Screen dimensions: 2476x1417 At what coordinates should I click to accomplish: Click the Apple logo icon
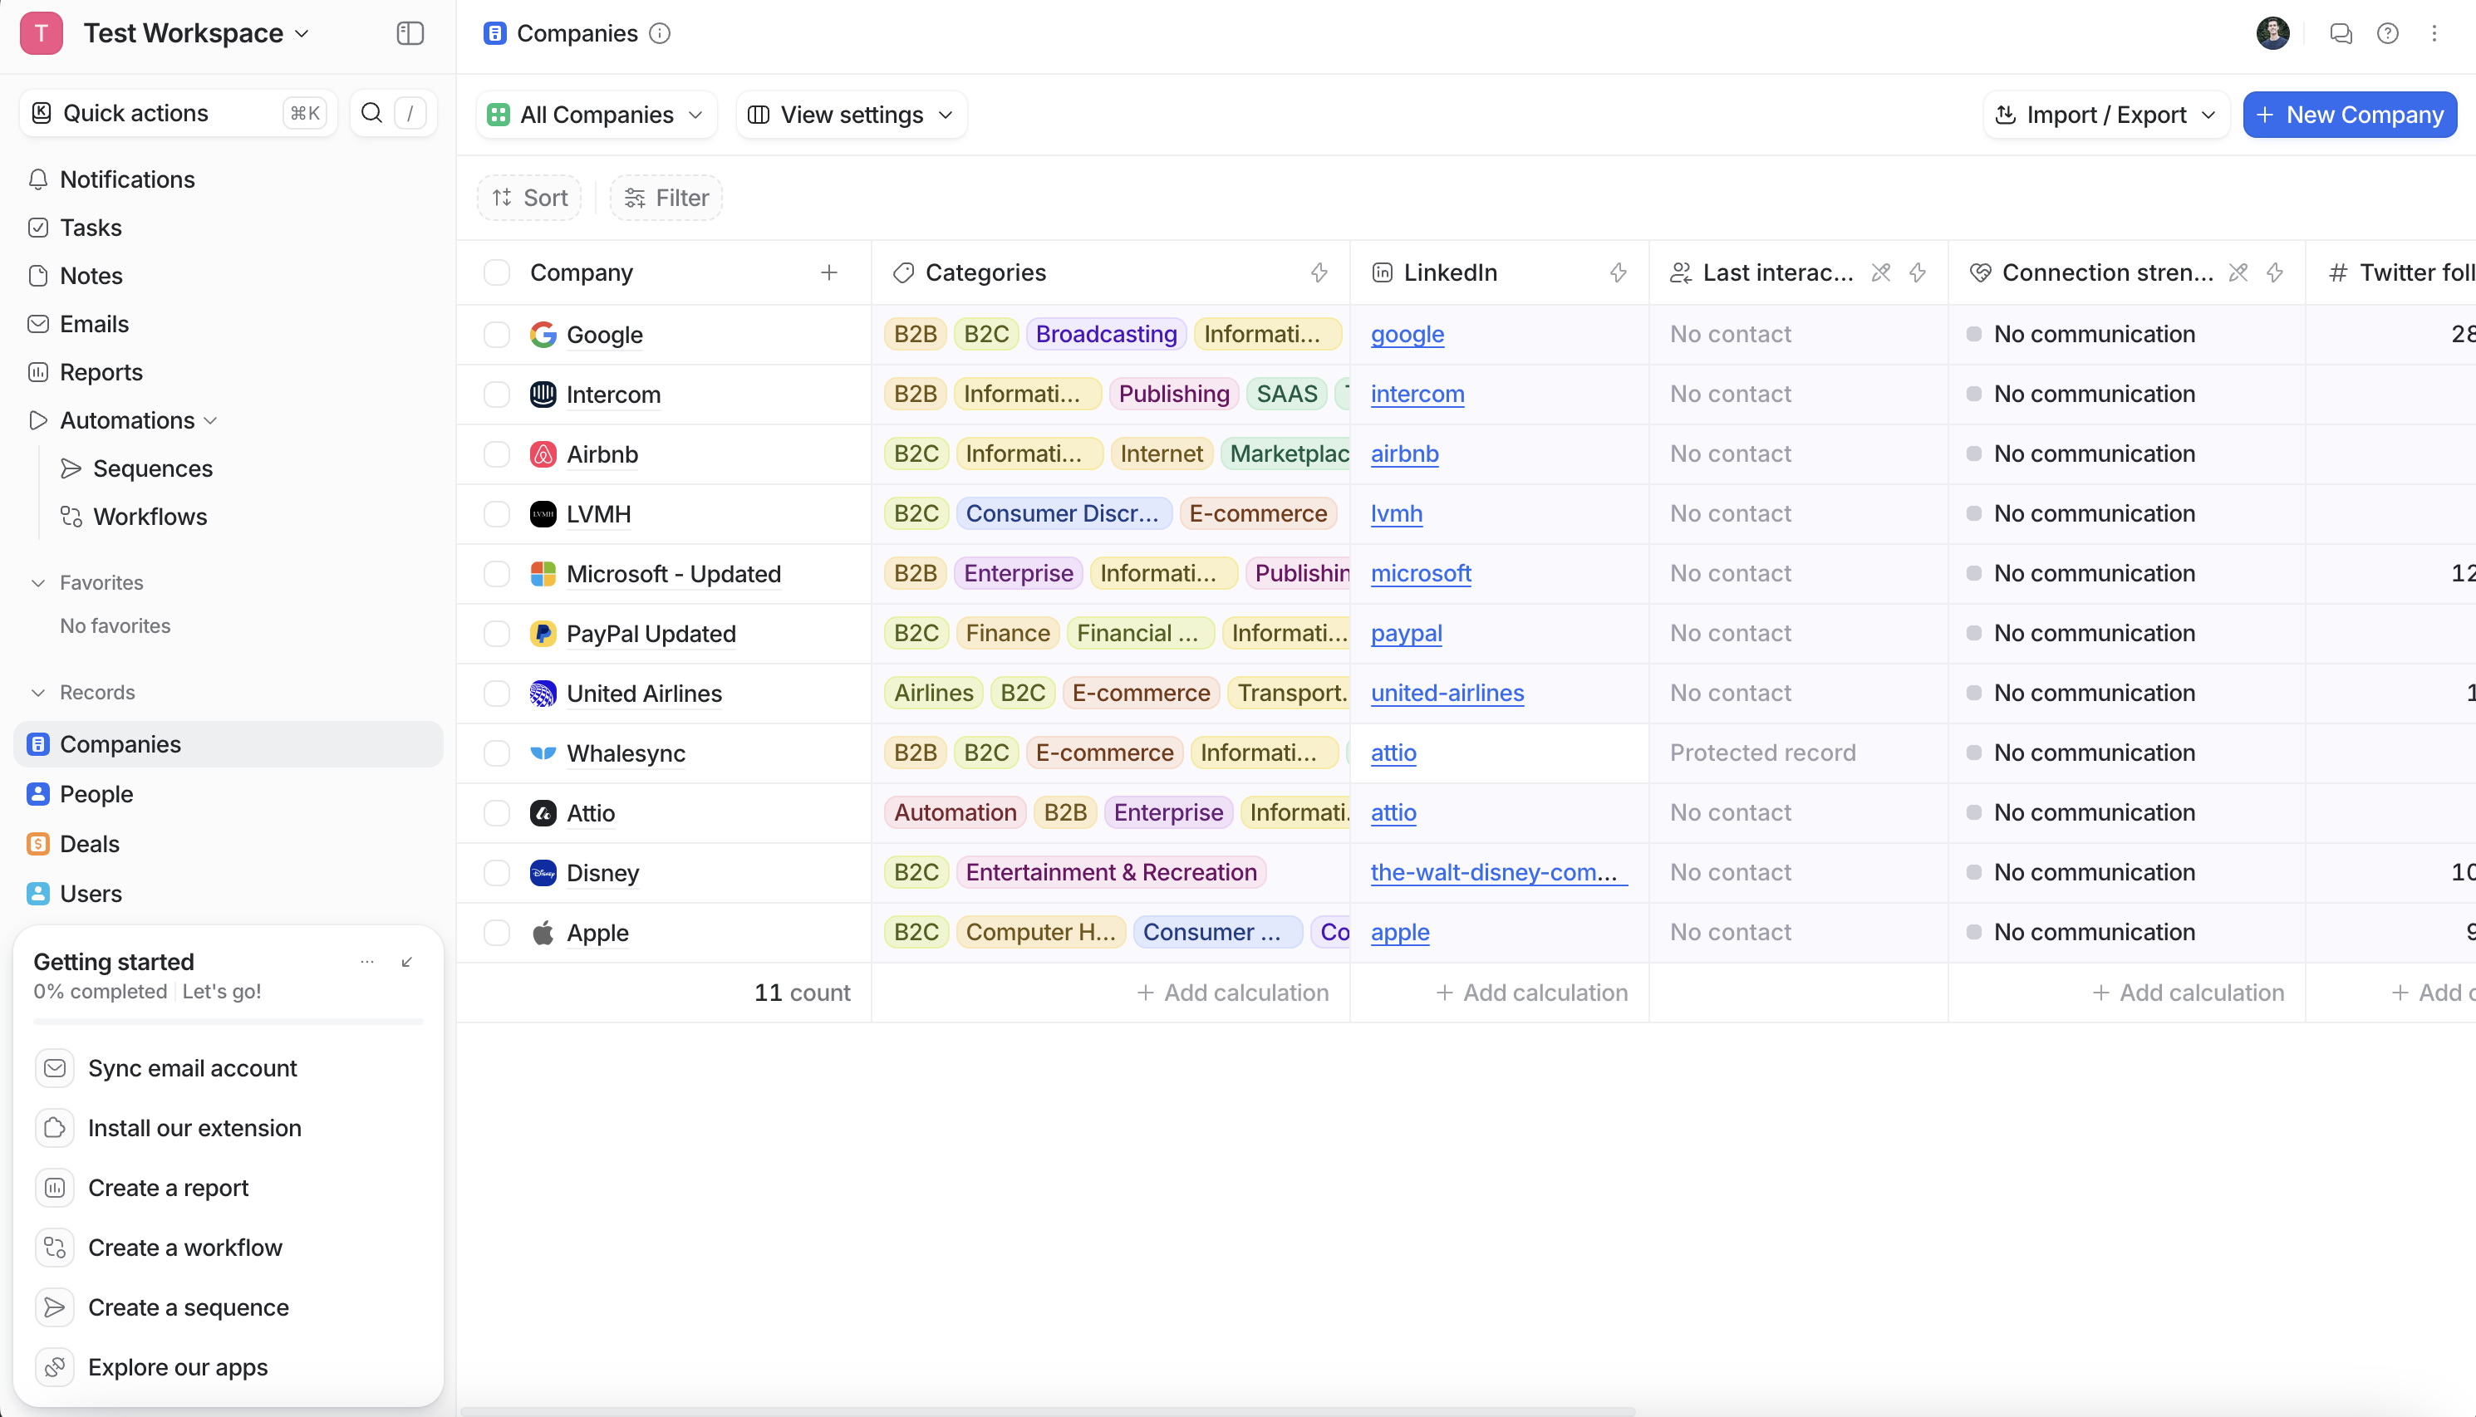[543, 932]
